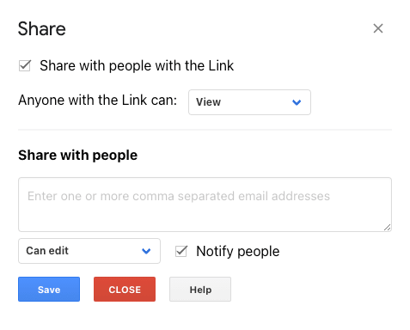Click the blue chevron beside Can edit
This screenshot has height=330, width=410.
(x=146, y=251)
